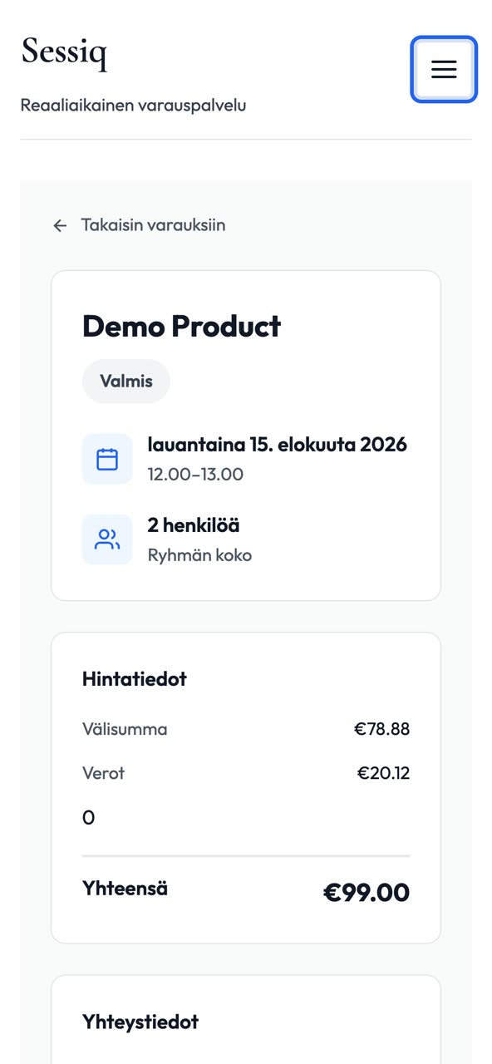
Task: Click the back arrow icon
Action: [60, 225]
